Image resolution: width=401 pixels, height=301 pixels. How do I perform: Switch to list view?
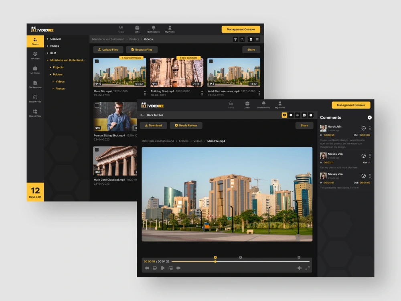tap(257, 39)
